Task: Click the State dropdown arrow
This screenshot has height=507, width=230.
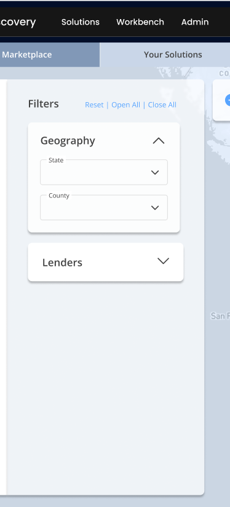Action: [155, 172]
